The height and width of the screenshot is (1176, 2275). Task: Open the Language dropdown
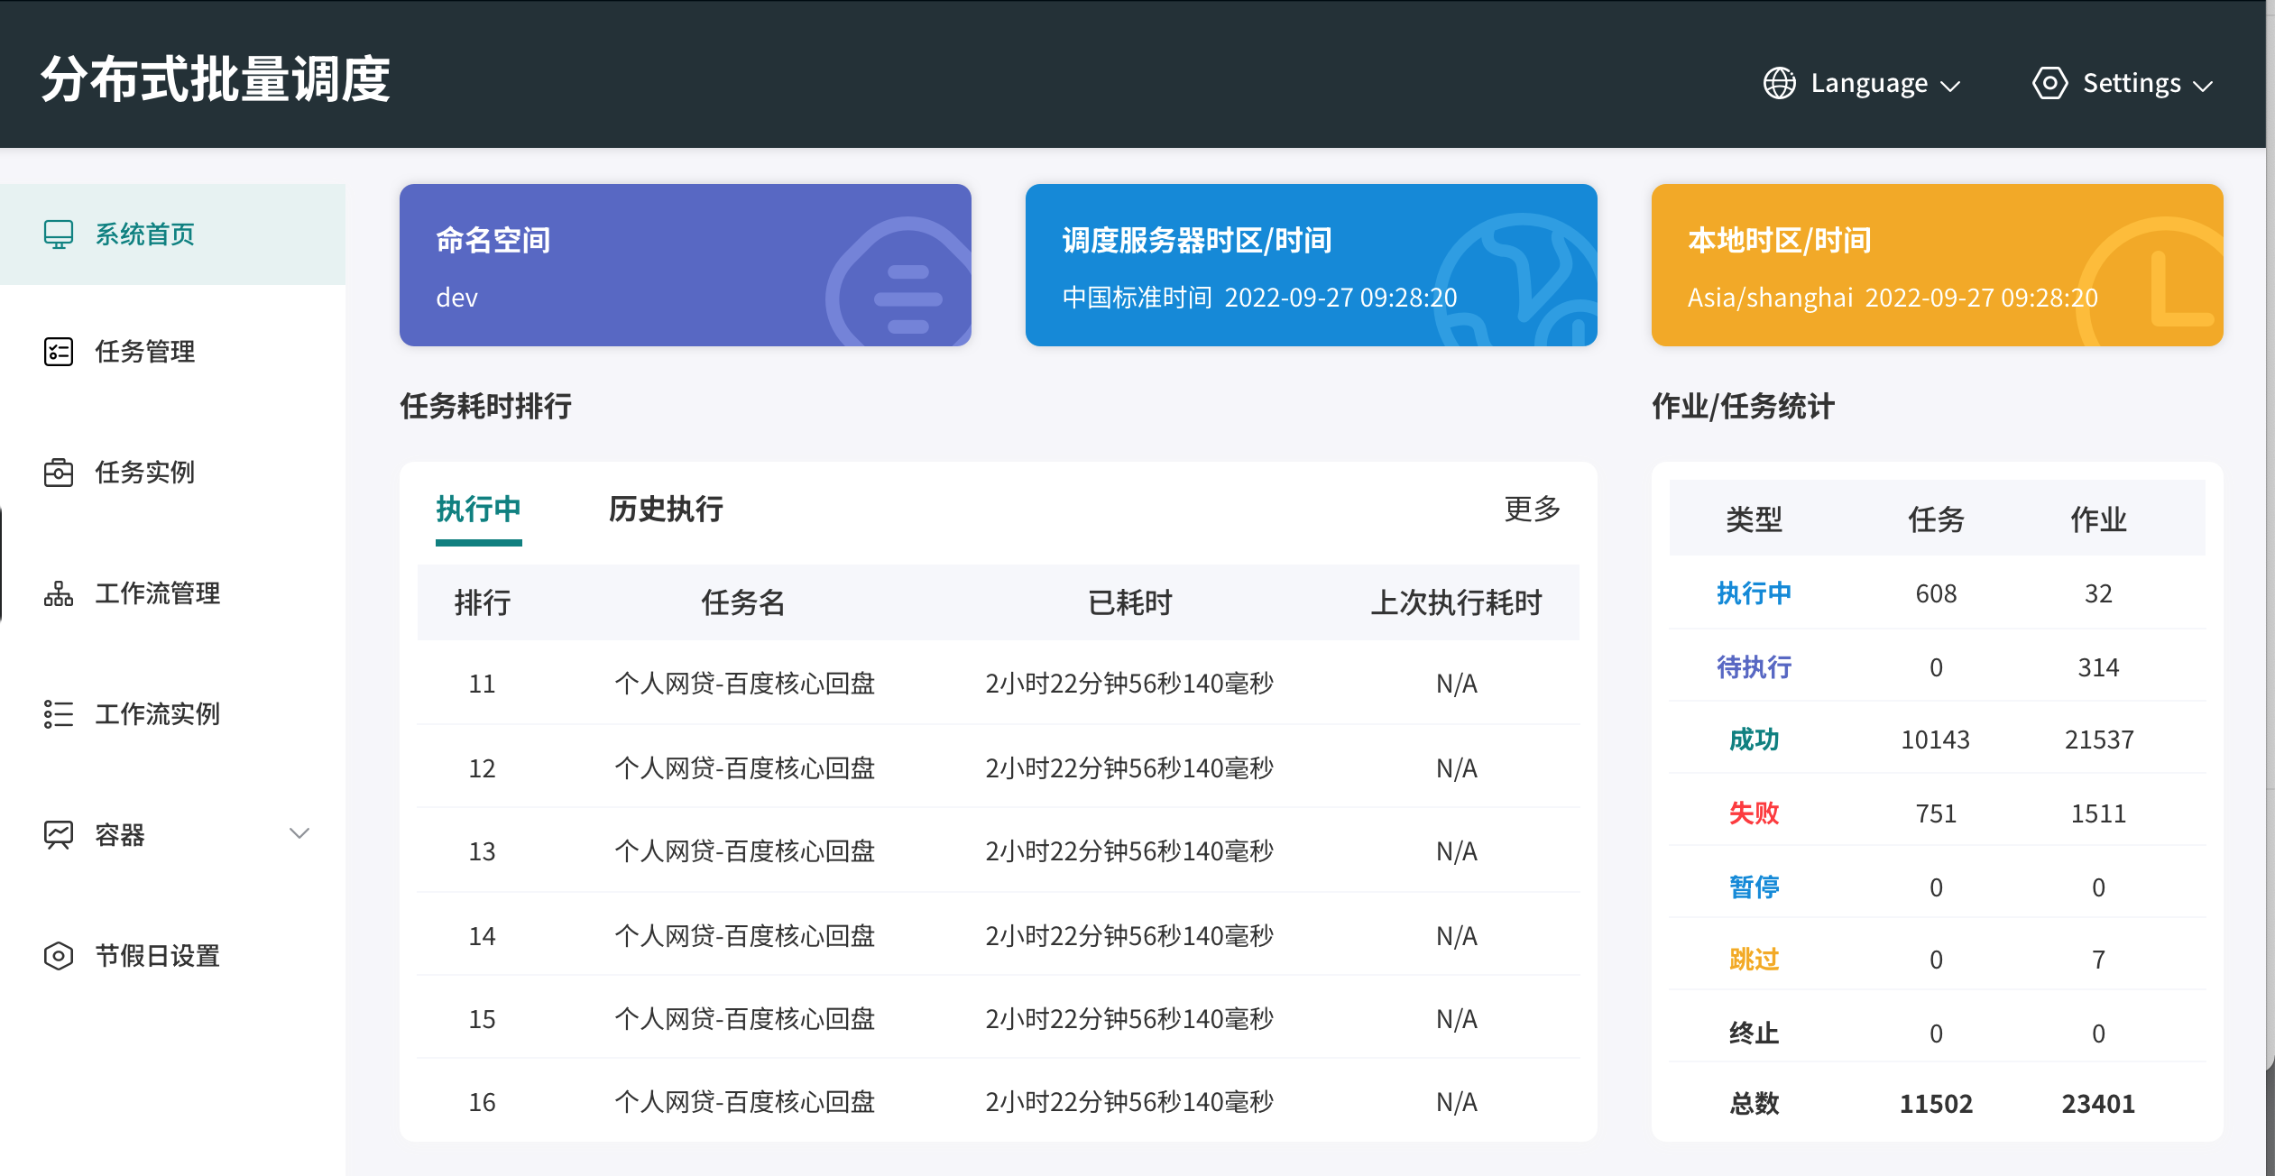point(1862,83)
